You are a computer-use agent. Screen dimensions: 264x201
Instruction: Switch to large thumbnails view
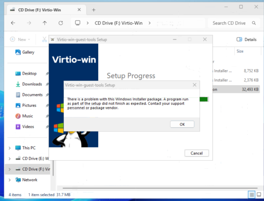[259, 195]
